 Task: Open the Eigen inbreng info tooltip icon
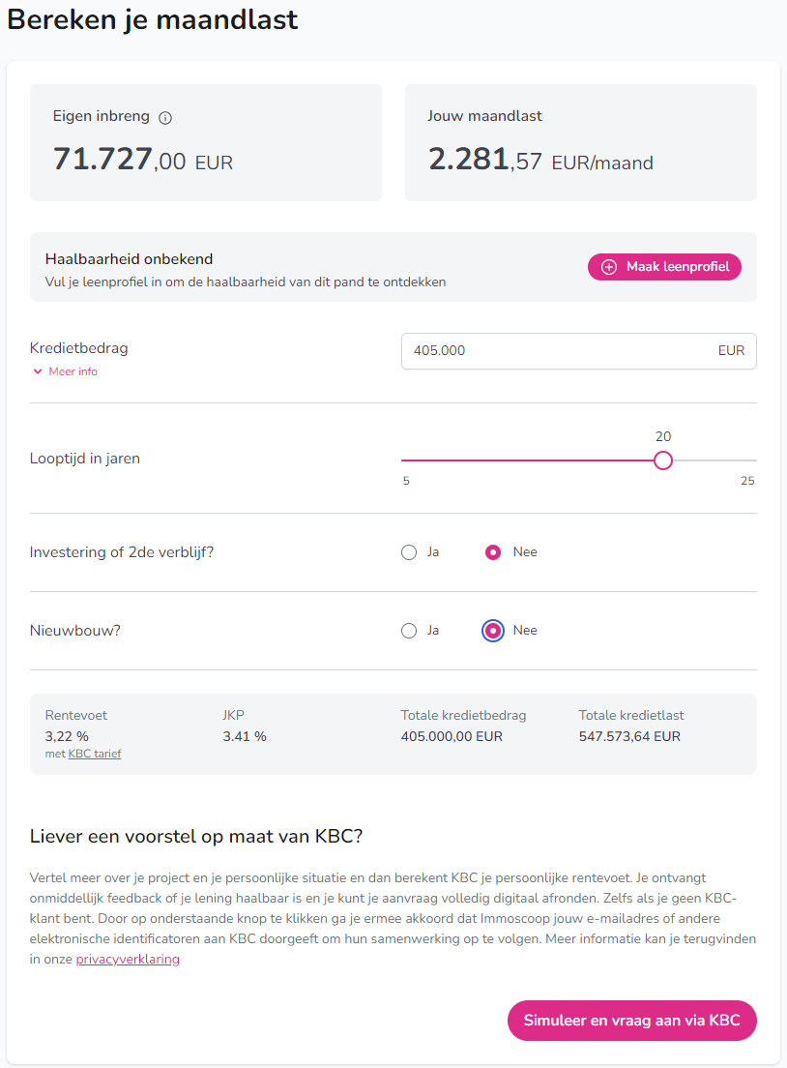[x=165, y=116]
